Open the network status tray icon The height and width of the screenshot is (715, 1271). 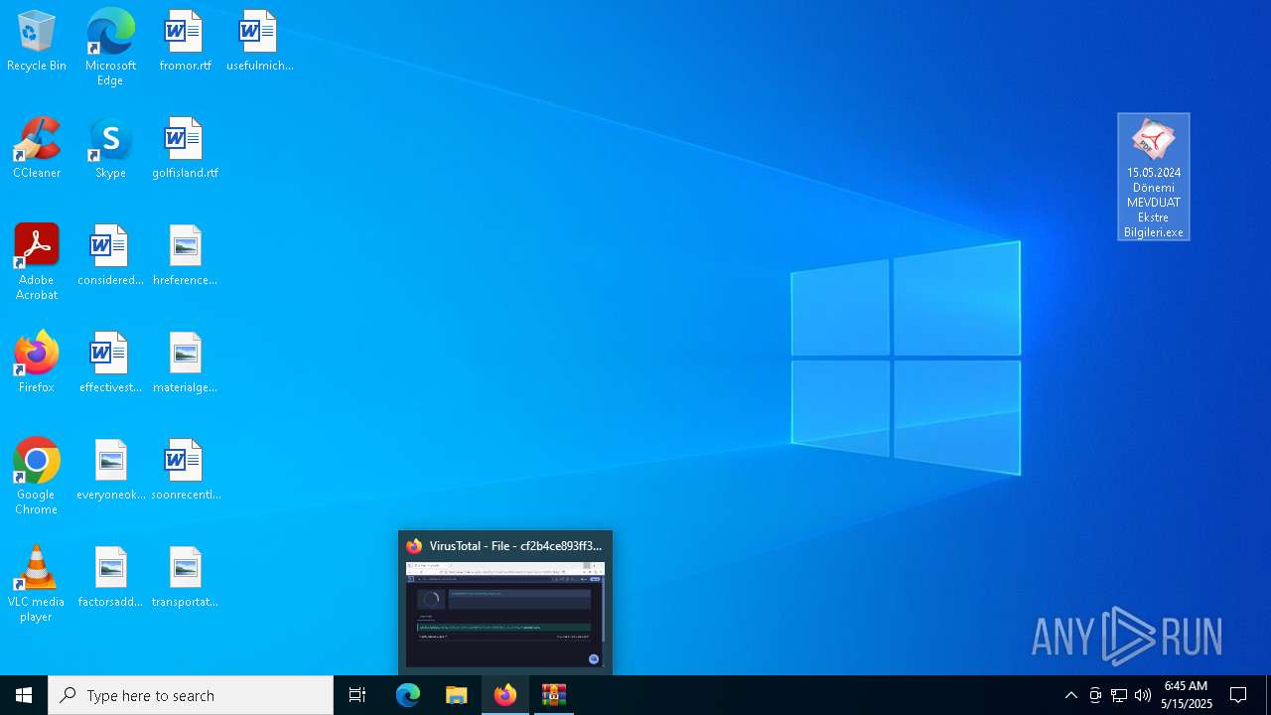point(1119,695)
